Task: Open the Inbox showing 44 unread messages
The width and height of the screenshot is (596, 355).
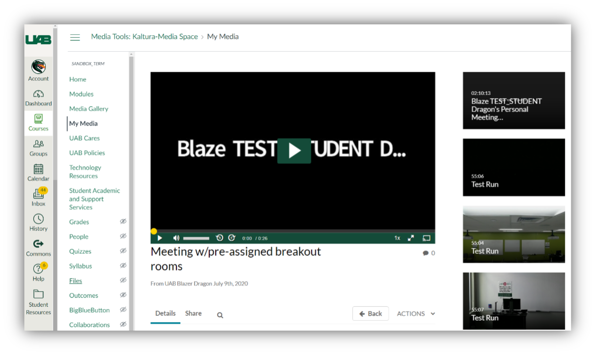Action: (38, 197)
